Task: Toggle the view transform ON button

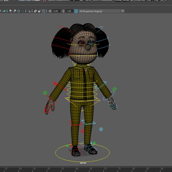Action: pos(76,11)
